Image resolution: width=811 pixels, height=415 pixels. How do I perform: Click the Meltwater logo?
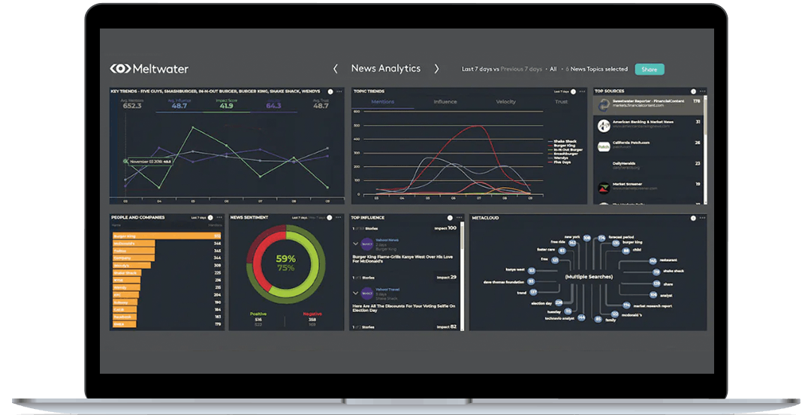(x=149, y=69)
